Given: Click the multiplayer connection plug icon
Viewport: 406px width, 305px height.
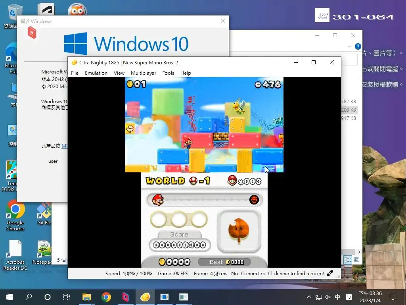Looking at the screenshot, I should click(x=330, y=273).
